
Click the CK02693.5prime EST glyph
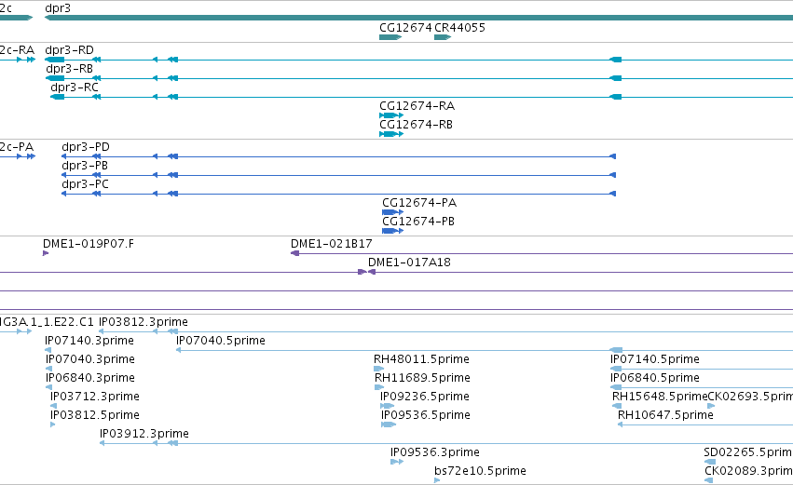click(711, 406)
